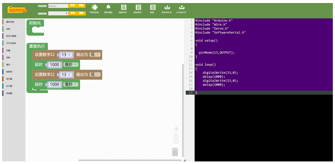This screenshot has height=164, width=335.
Task: Open 毫秒 unit dropdown in first delay block
Action: click(71, 64)
